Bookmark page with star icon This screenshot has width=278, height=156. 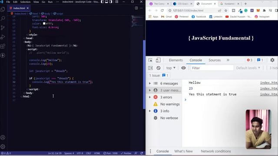point(226,10)
